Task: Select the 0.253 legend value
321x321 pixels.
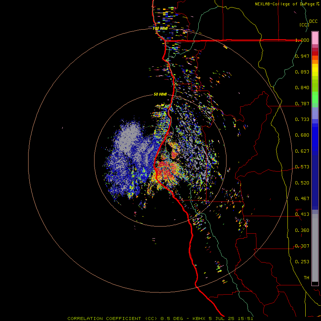Action: pyautogui.click(x=302, y=262)
